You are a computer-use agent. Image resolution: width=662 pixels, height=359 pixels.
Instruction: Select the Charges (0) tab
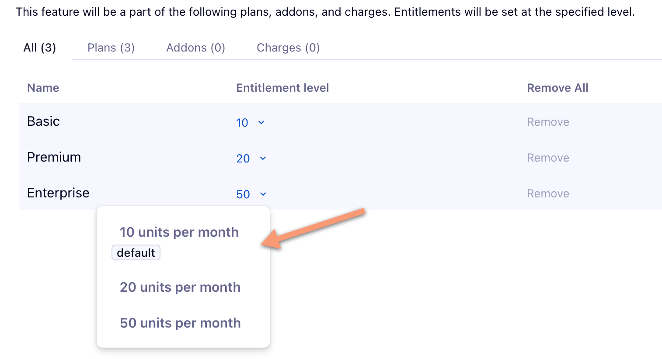tap(288, 48)
